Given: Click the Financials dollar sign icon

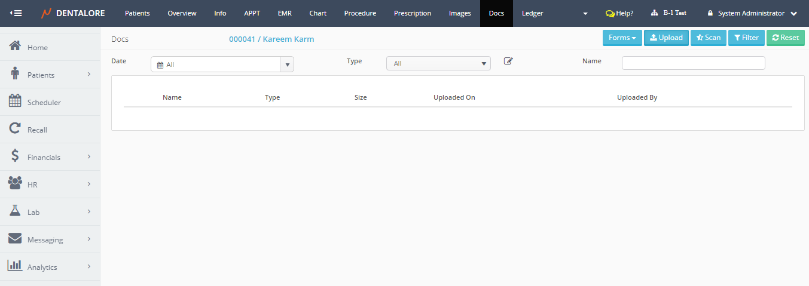Looking at the screenshot, I should [16, 156].
